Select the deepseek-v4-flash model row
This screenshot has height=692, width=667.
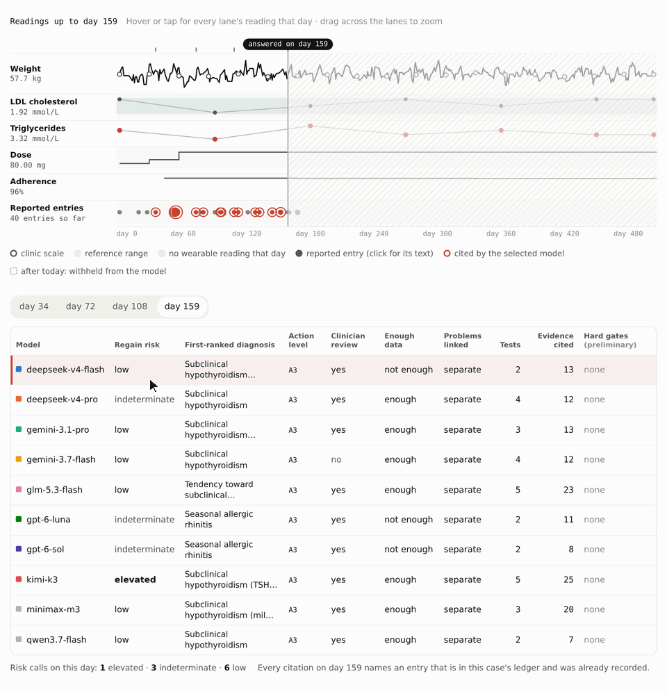333,370
